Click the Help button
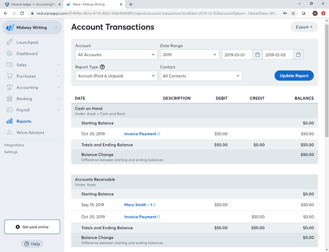 click(32, 244)
